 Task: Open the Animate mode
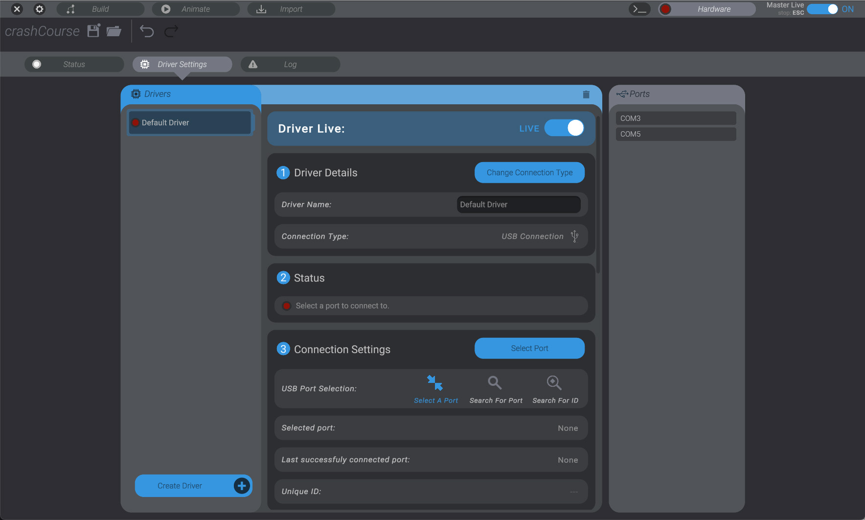click(x=196, y=9)
